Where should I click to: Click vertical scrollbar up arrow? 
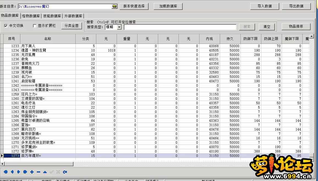pyautogui.click(x=311, y=36)
